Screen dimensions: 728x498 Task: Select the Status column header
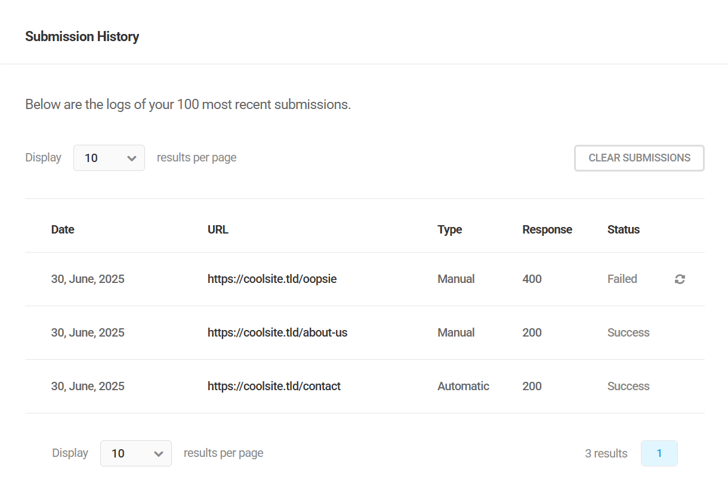point(623,229)
